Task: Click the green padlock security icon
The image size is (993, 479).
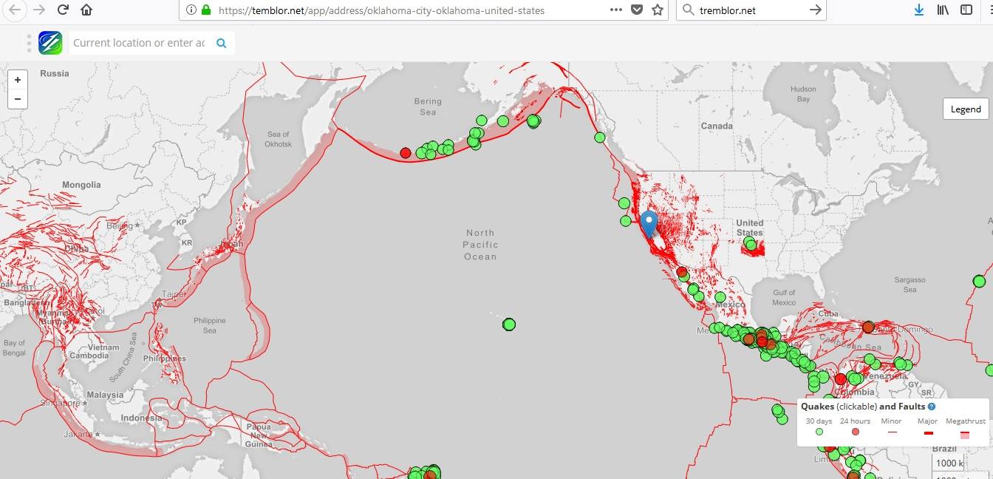Action: click(x=206, y=10)
